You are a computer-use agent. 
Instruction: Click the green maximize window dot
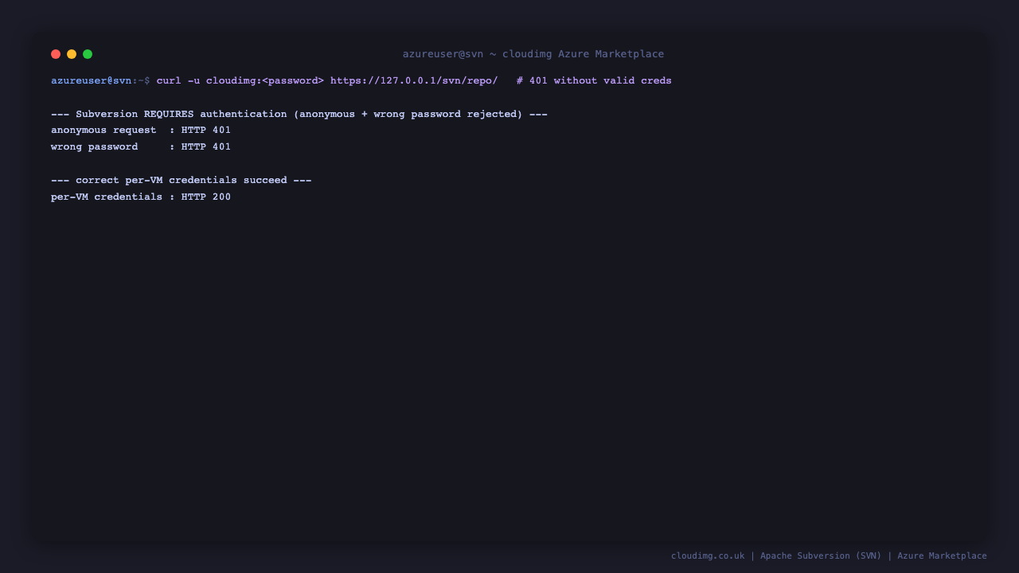[88, 54]
